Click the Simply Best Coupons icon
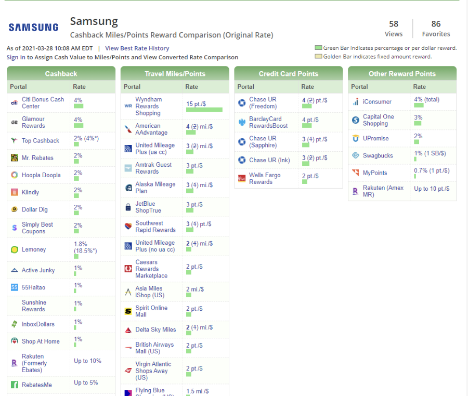 (15, 228)
